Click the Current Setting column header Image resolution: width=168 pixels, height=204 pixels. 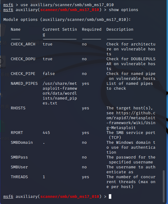pos(60,32)
